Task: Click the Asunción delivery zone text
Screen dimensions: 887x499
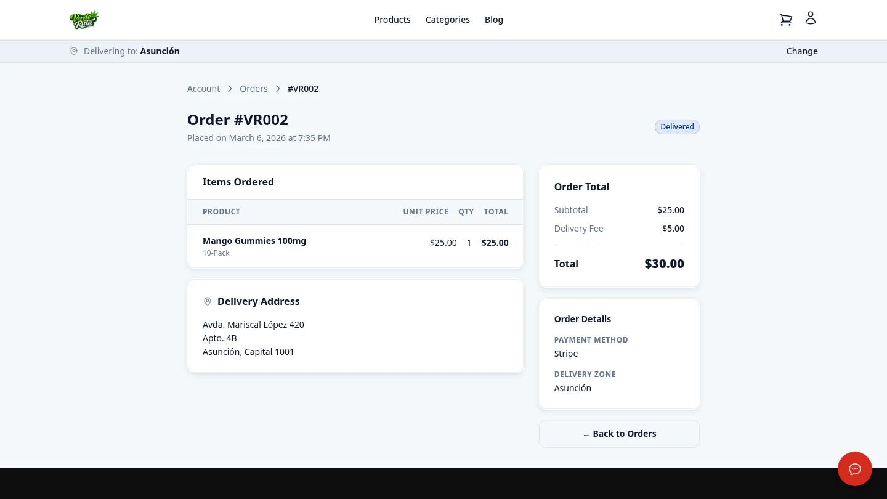Action: (x=572, y=387)
